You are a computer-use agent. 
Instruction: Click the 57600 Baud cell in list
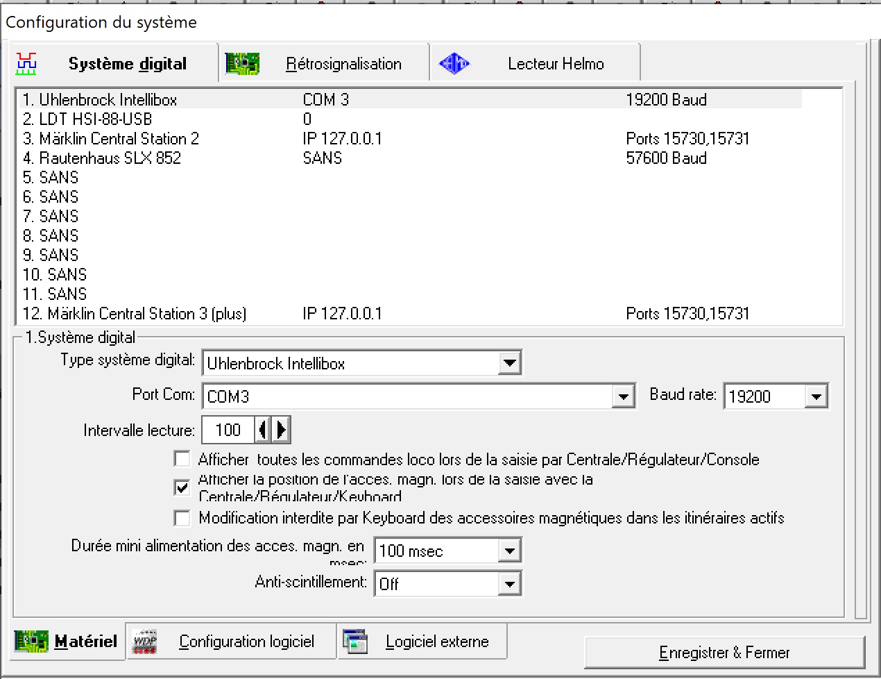[666, 158]
